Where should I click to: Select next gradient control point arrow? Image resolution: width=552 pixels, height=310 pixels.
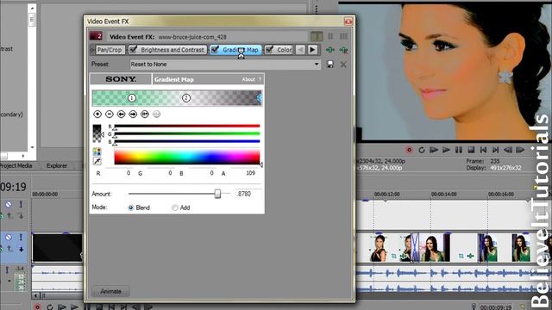pyautogui.click(x=133, y=114)
